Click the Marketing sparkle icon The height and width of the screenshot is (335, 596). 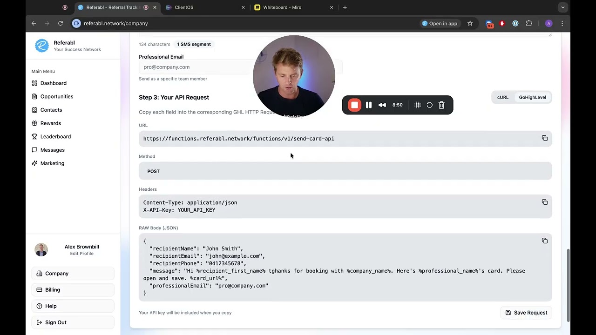(34, 163)
